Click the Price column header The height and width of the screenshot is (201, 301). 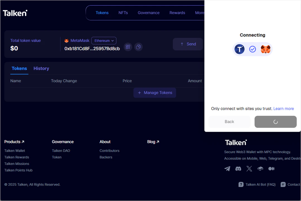tap(127, 81)
